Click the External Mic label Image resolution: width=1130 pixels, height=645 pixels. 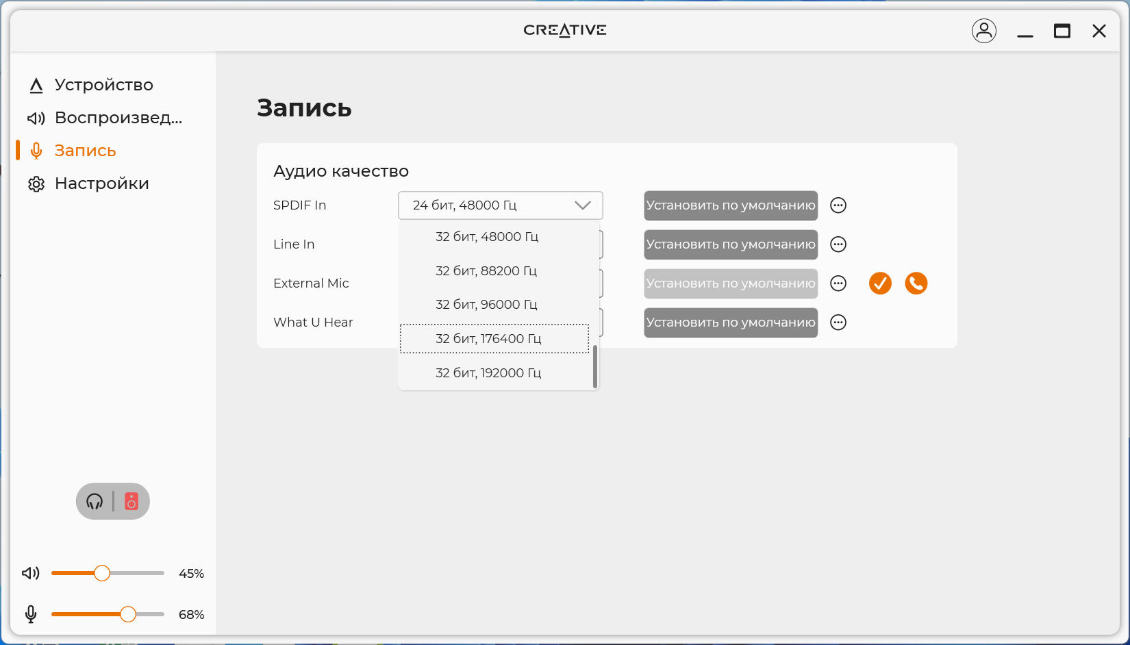click(311, 283)
